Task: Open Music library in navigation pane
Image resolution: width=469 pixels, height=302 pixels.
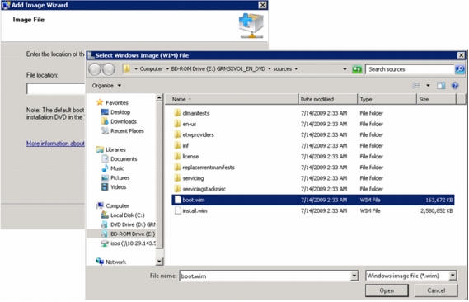Action: click(113, 168)
